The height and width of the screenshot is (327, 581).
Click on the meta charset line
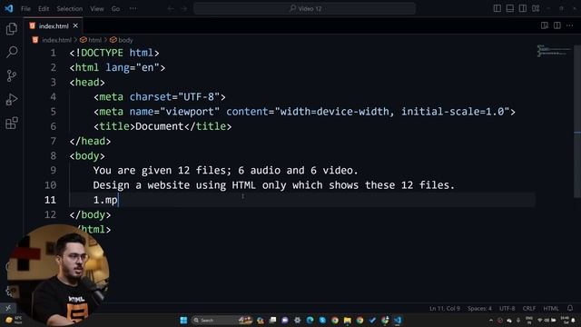coord(160,97)
